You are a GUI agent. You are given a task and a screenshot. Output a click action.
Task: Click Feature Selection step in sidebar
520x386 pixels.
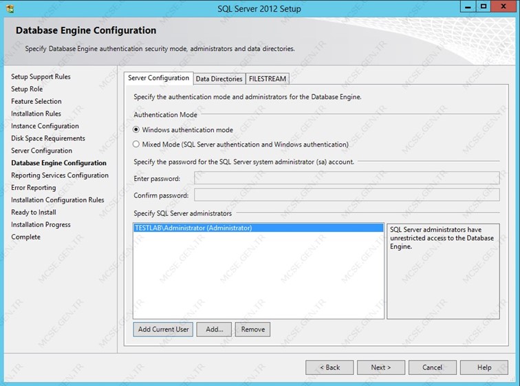point(36,101)
